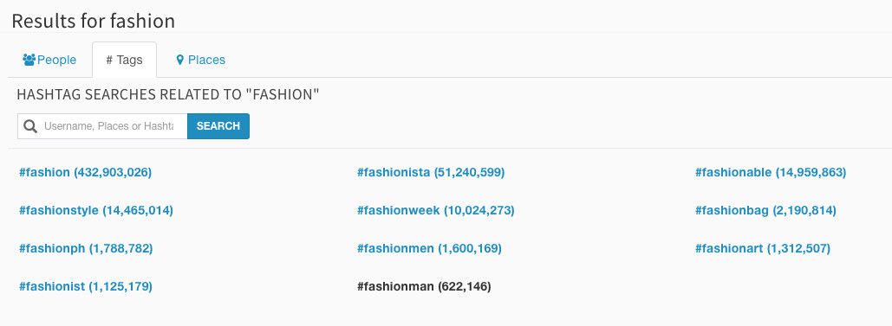Open the #fashionstyle hashtag link
The width and height of the screenshot is (892, 326).
[95, 210]
